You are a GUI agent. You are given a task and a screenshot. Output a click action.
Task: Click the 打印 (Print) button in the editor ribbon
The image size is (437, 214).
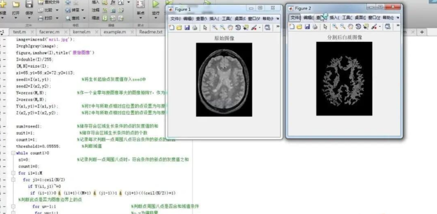pos(46,18)
